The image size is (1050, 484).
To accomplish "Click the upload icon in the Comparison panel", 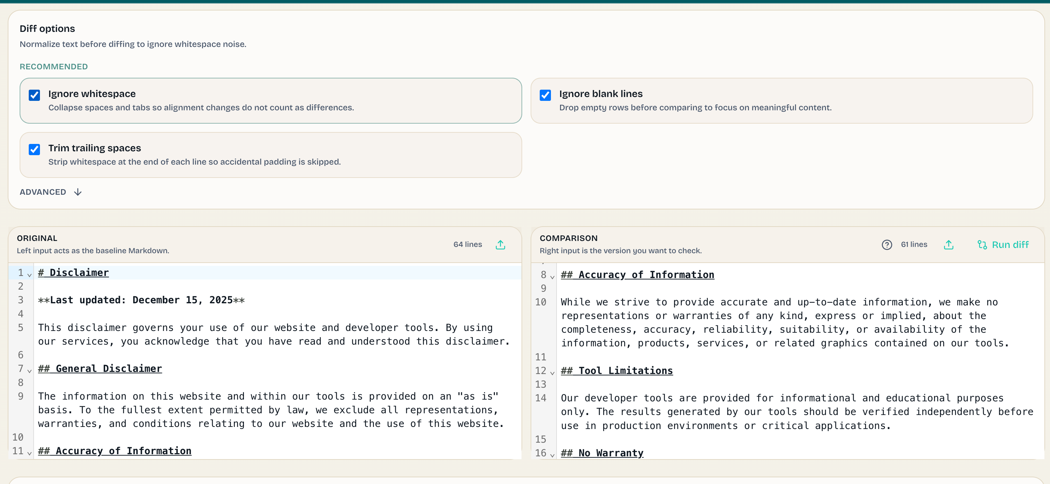I will tap(948, 244).
